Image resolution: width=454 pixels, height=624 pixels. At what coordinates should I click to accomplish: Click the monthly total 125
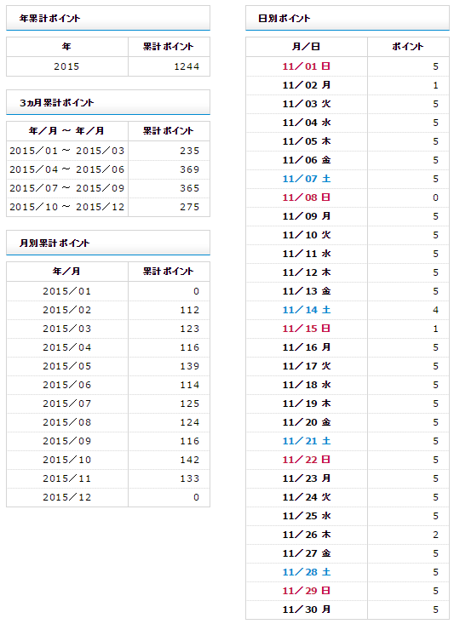190,404
